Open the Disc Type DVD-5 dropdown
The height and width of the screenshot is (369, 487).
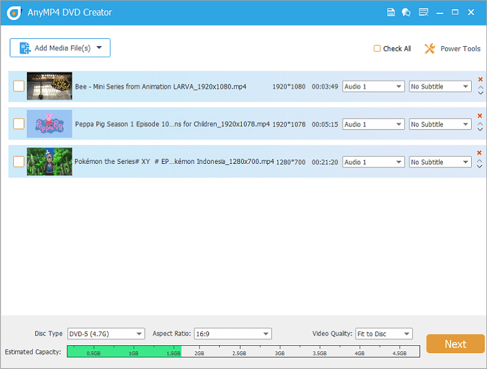[106, 334]
